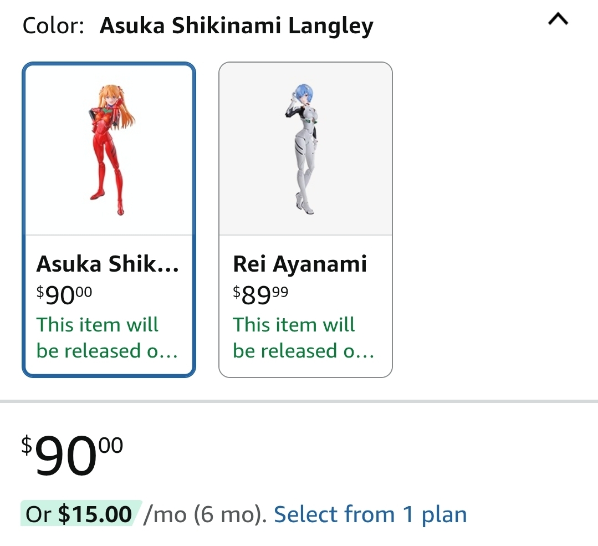
Task: Click Asuka's green release date notice
Action: click(x=107, y=338)
